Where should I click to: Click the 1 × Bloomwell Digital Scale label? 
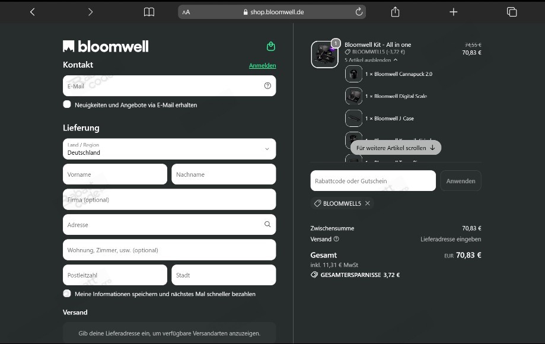point(396,96)
